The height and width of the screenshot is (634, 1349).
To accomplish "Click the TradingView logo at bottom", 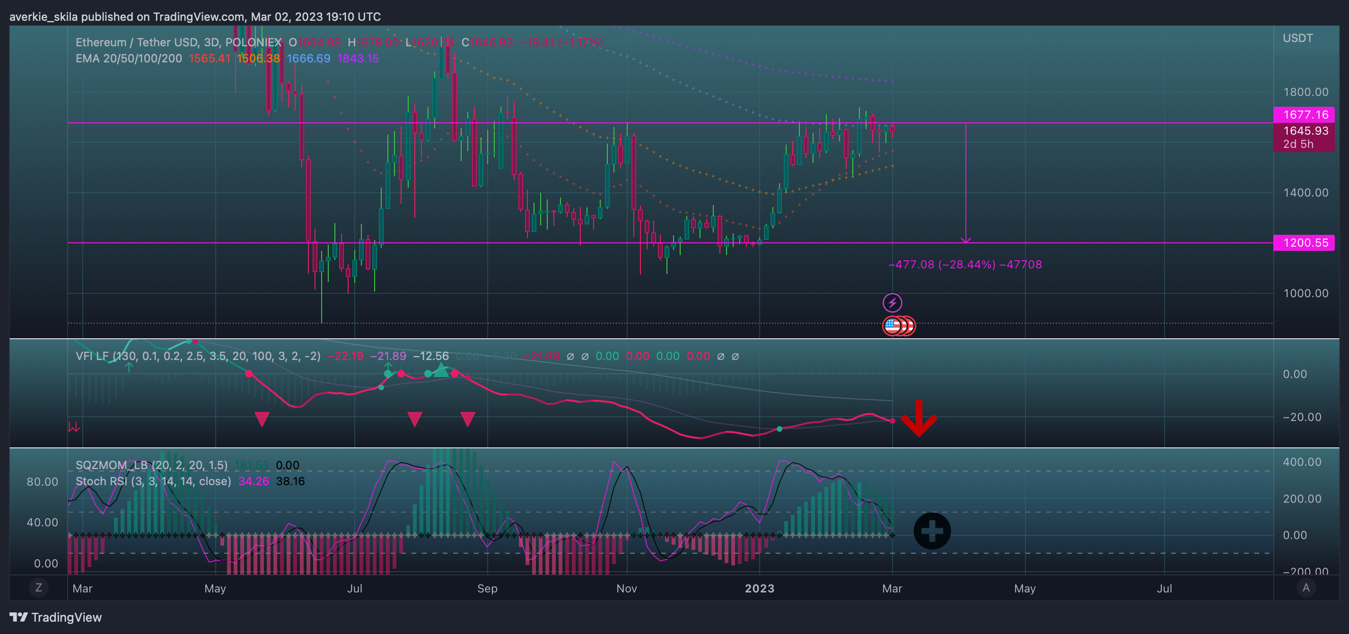I will click(x=55, y=617).
